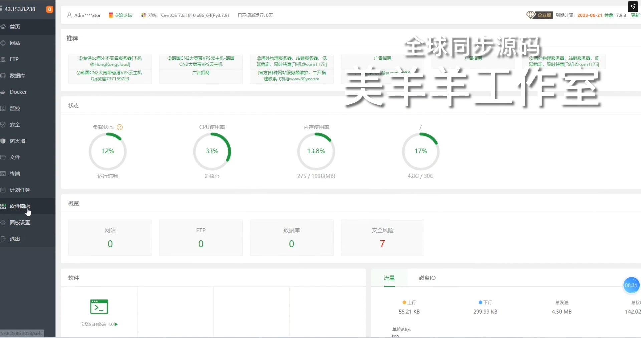The image size is (641, 338).
Task: Click the orange notification badge beside the IP
Action: (x=49, y=9)
